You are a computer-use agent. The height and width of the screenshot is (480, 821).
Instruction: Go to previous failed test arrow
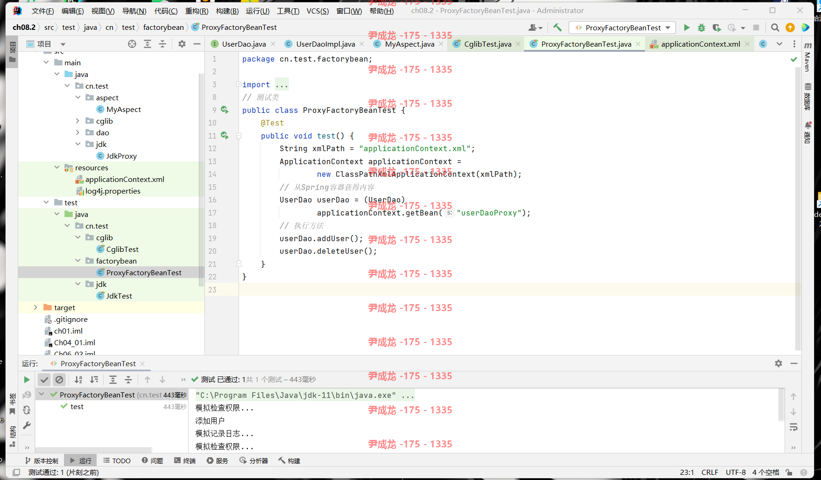point(147,380)
